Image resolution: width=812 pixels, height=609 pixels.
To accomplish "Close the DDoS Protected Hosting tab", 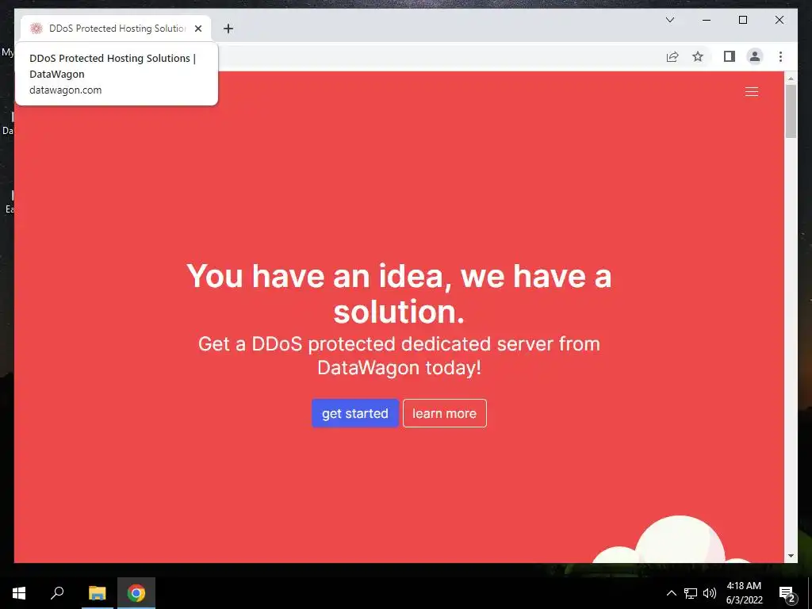I will (x=197, y=29).
